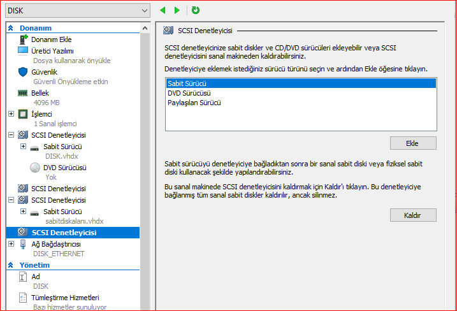The width and height of the screenshot is (457, 311).
Task: Collapse the Donanım section
Action: click(11, 28)
